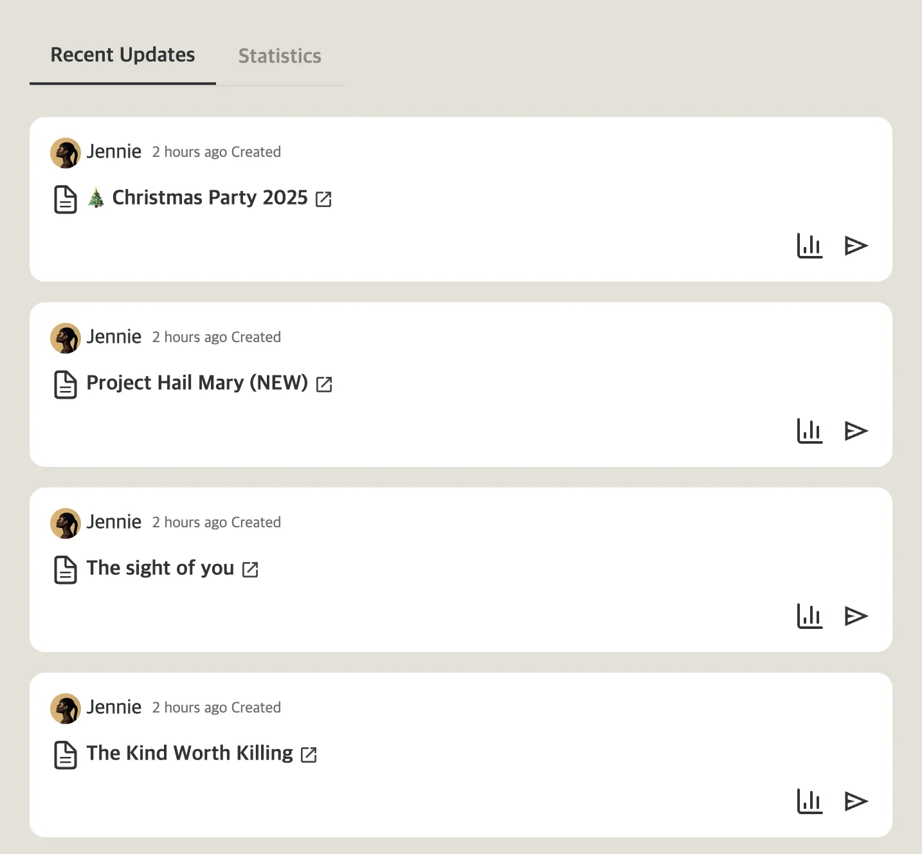
Task: Click the send icon on Christmas Party 2025
Action: click(x=856, y=246)
